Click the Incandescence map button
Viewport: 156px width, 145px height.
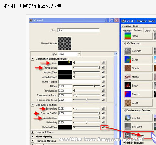click(x=104, y=77)
